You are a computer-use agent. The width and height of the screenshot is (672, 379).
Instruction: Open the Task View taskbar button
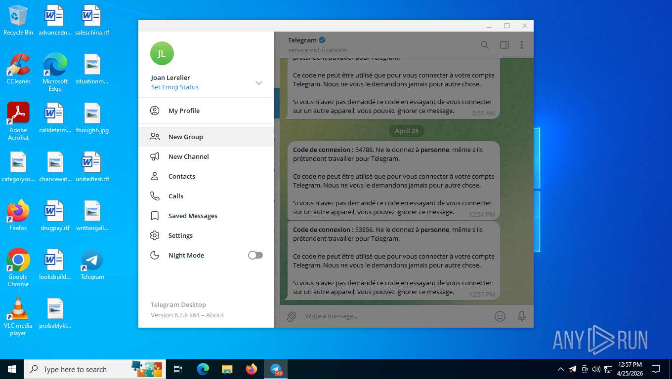178,369
